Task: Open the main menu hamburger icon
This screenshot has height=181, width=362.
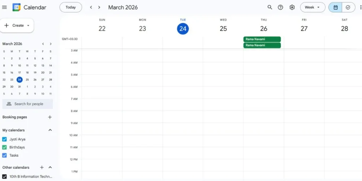Action: (5, 7)
